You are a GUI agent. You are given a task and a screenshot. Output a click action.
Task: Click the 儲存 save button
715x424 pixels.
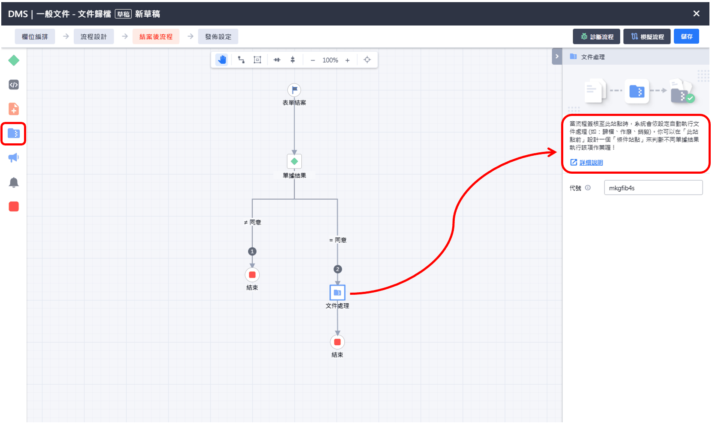coord(686,37)
